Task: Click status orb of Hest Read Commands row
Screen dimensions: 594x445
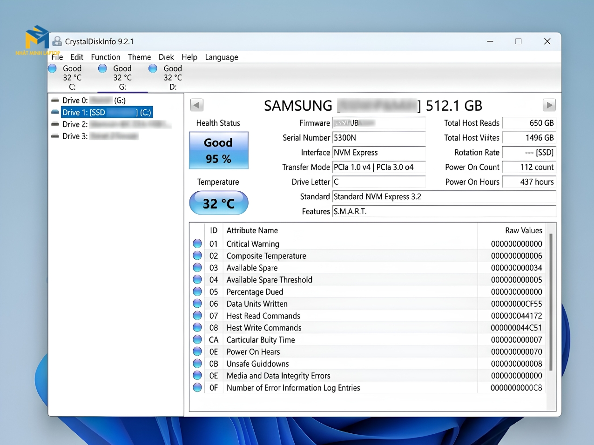Action: (x=197, y=316)
